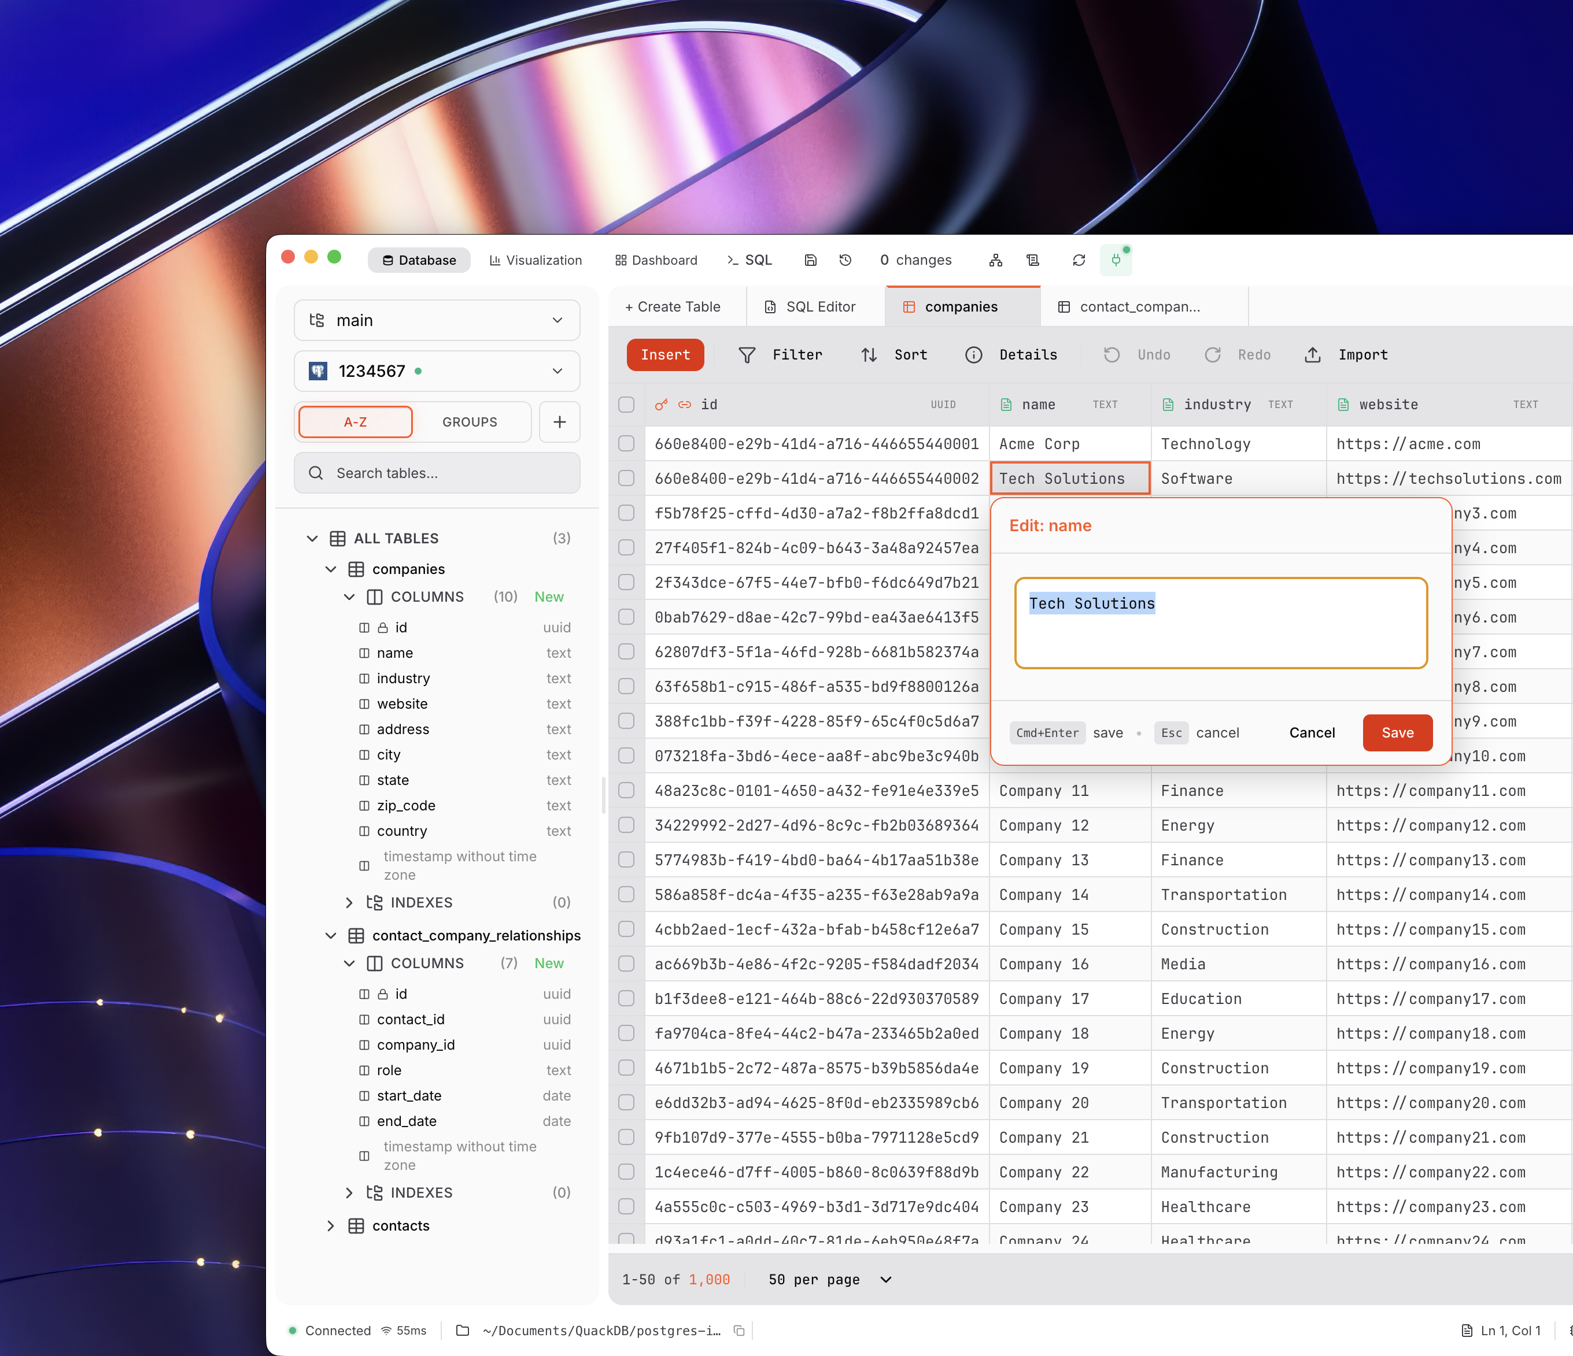
Task: Click the file icon beside Ln 1, Col 1
Action: [1467, 1330]
